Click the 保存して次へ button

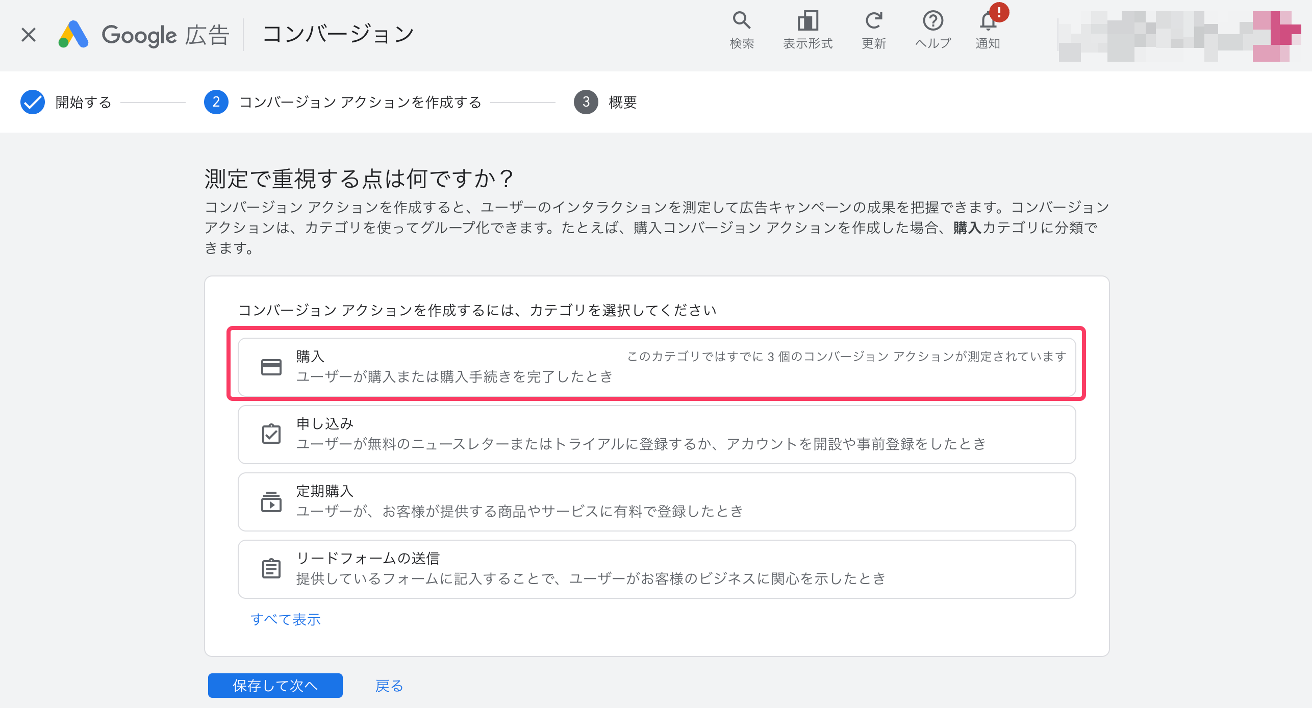pos(275,686)
